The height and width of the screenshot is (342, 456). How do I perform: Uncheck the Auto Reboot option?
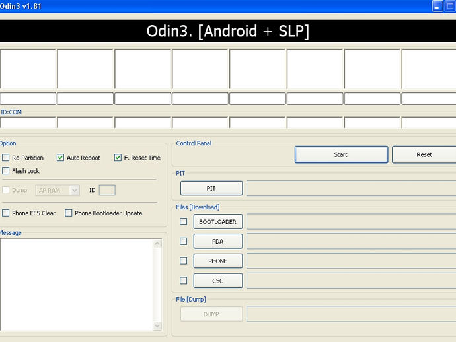pos(60,158)
